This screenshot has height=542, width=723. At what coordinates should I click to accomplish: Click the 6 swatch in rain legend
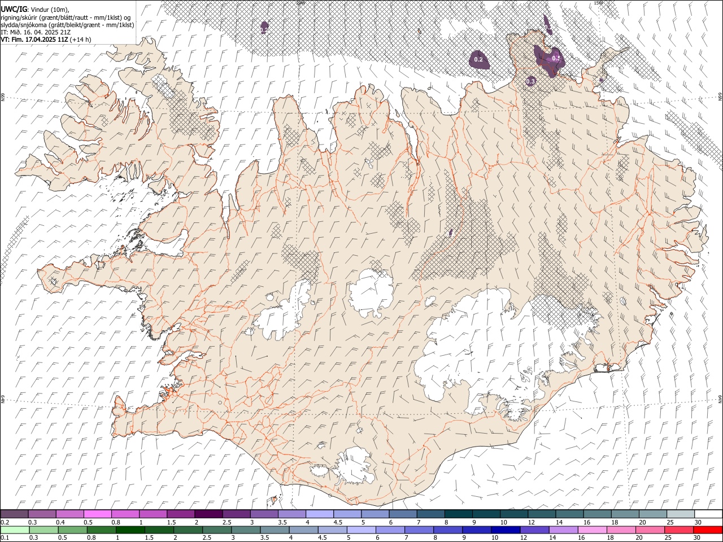[x=390, y=530]
